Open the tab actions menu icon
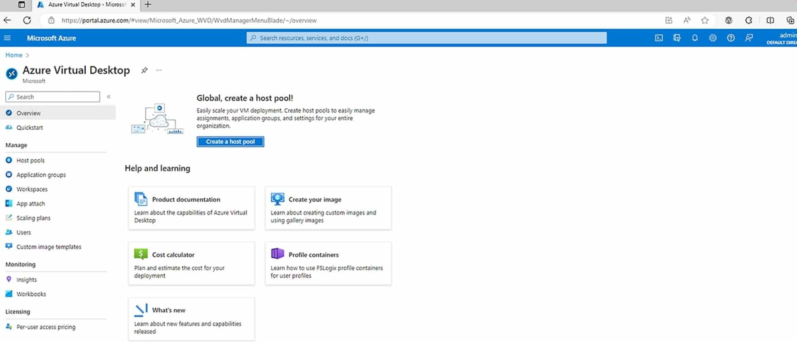Viewport: 797px width, 342px height. tap(22, 4)
